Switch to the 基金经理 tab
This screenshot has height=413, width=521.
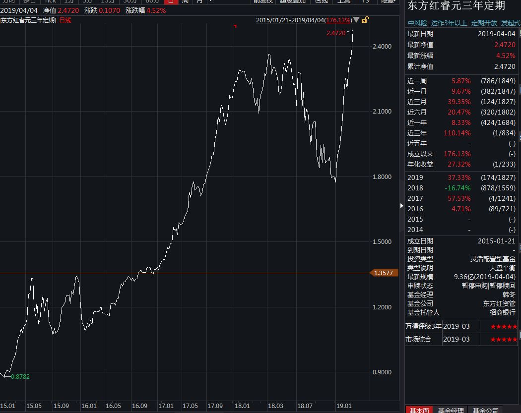click(451, 410)
